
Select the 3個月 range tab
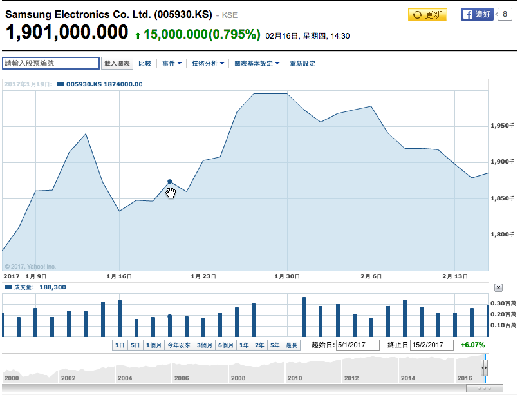[205, 345]
